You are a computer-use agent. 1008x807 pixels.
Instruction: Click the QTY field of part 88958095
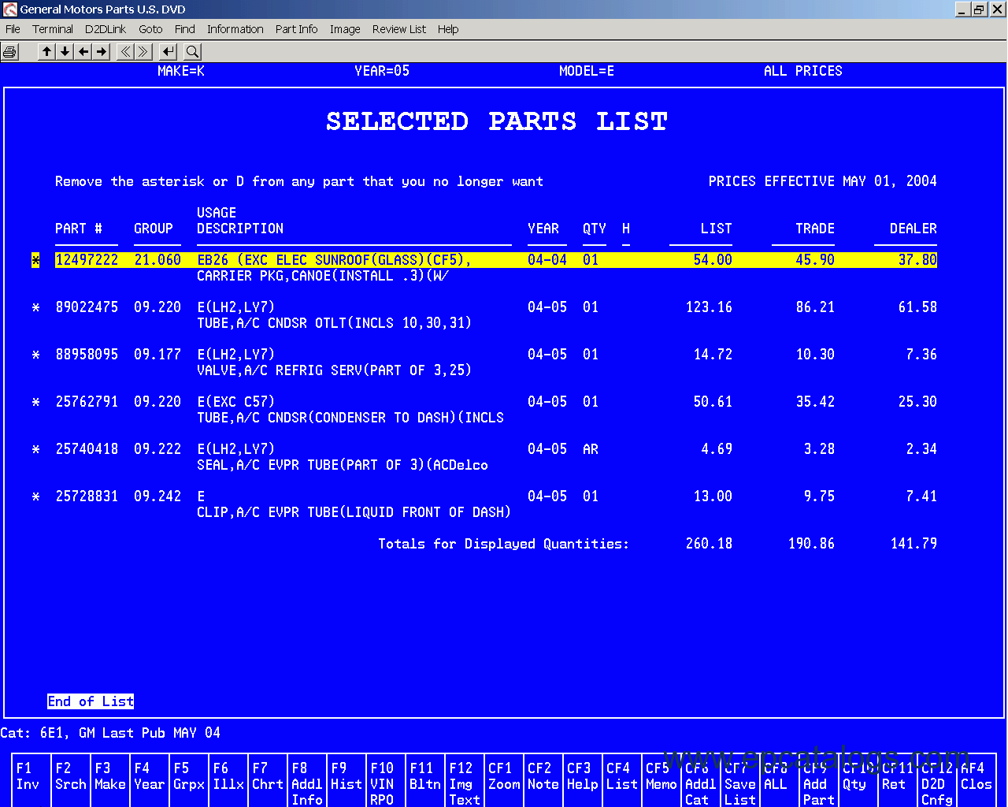591,355
